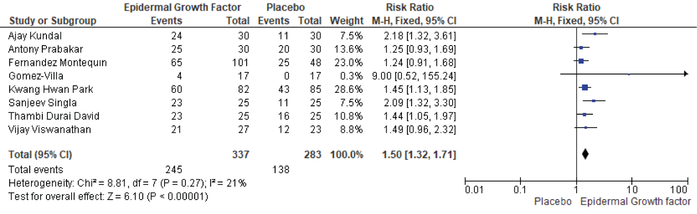Image resolution: width=697 pixels, height=214 pixels.
Task: Click the blue square marker for Ajay Kundal
Action: [x=595, y=34]
